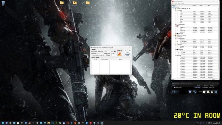Expand motherboard Temperatures node in HWMonitor
Viewport: 222px width, 125px height.
(176, 24)
